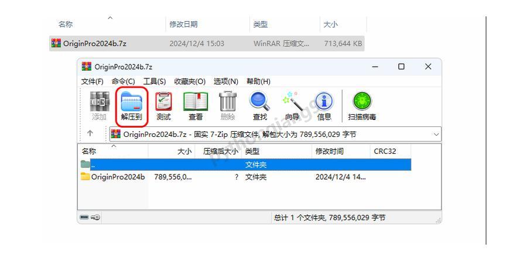This screenshot has height=261, width=530.
Task: Click the 789,556,0... size cell
Action: click(x=173, y=177)
